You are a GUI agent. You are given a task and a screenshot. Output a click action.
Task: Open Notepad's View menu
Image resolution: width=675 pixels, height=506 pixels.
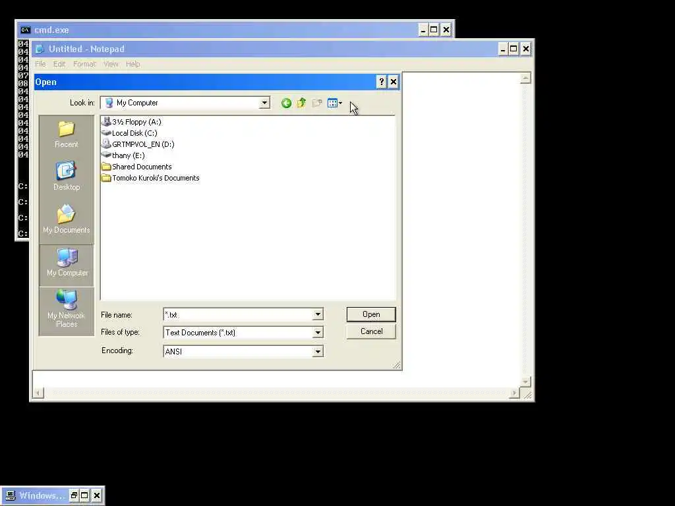[x=111, y=64]
